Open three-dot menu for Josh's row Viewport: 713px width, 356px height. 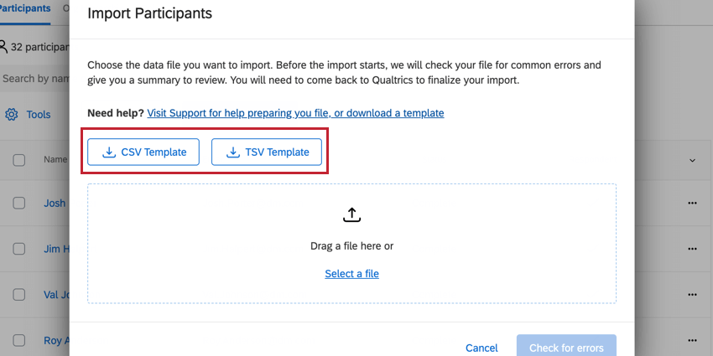pyautogui.click(x=692, y=203)
